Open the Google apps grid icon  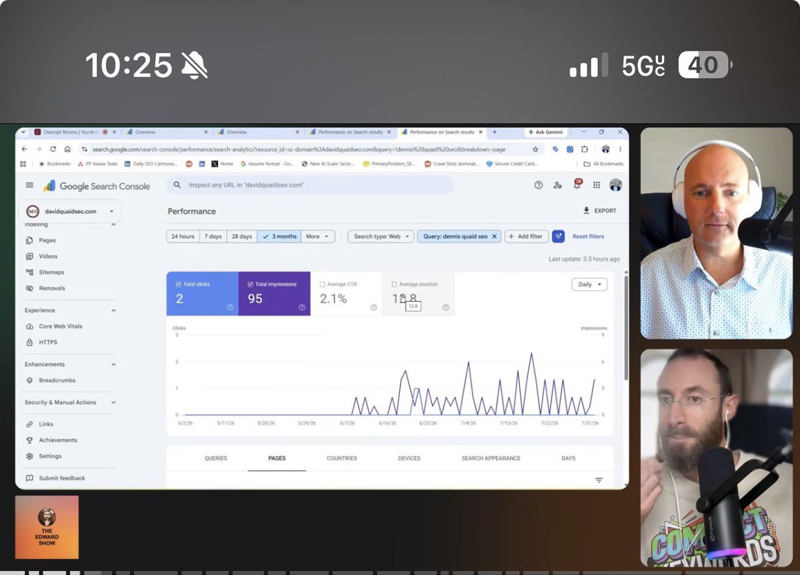597,185
